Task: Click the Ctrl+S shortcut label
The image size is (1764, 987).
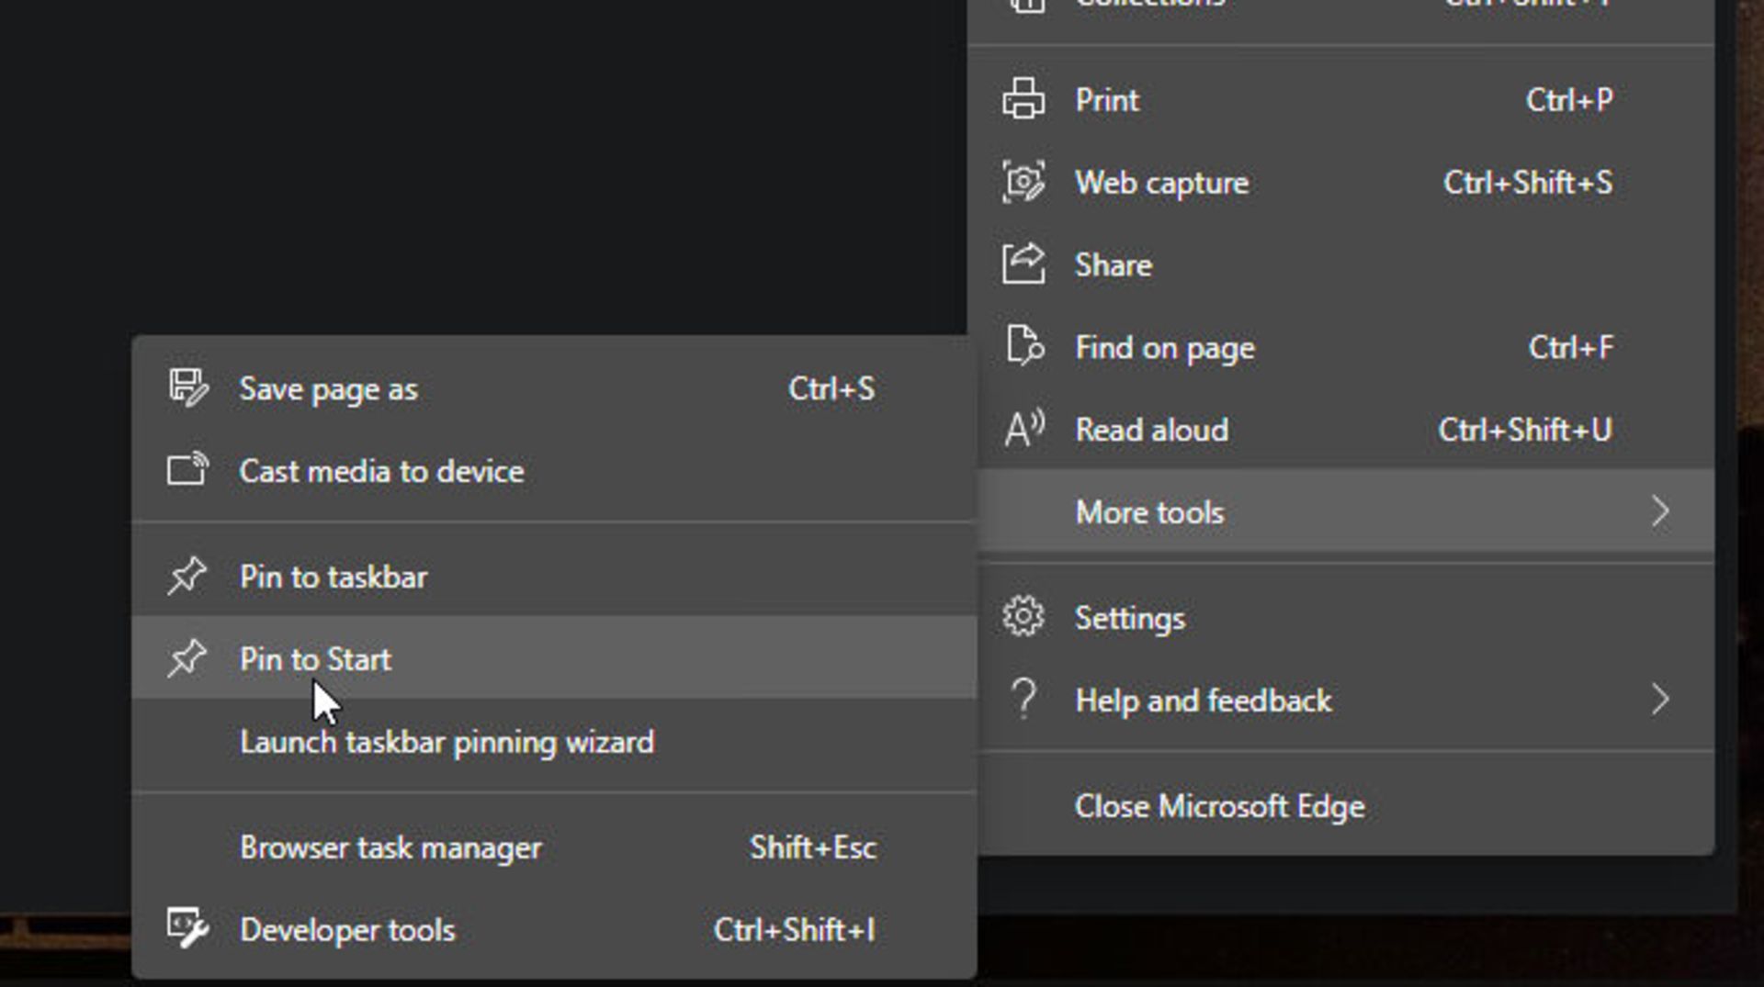Action: point(831,388)
